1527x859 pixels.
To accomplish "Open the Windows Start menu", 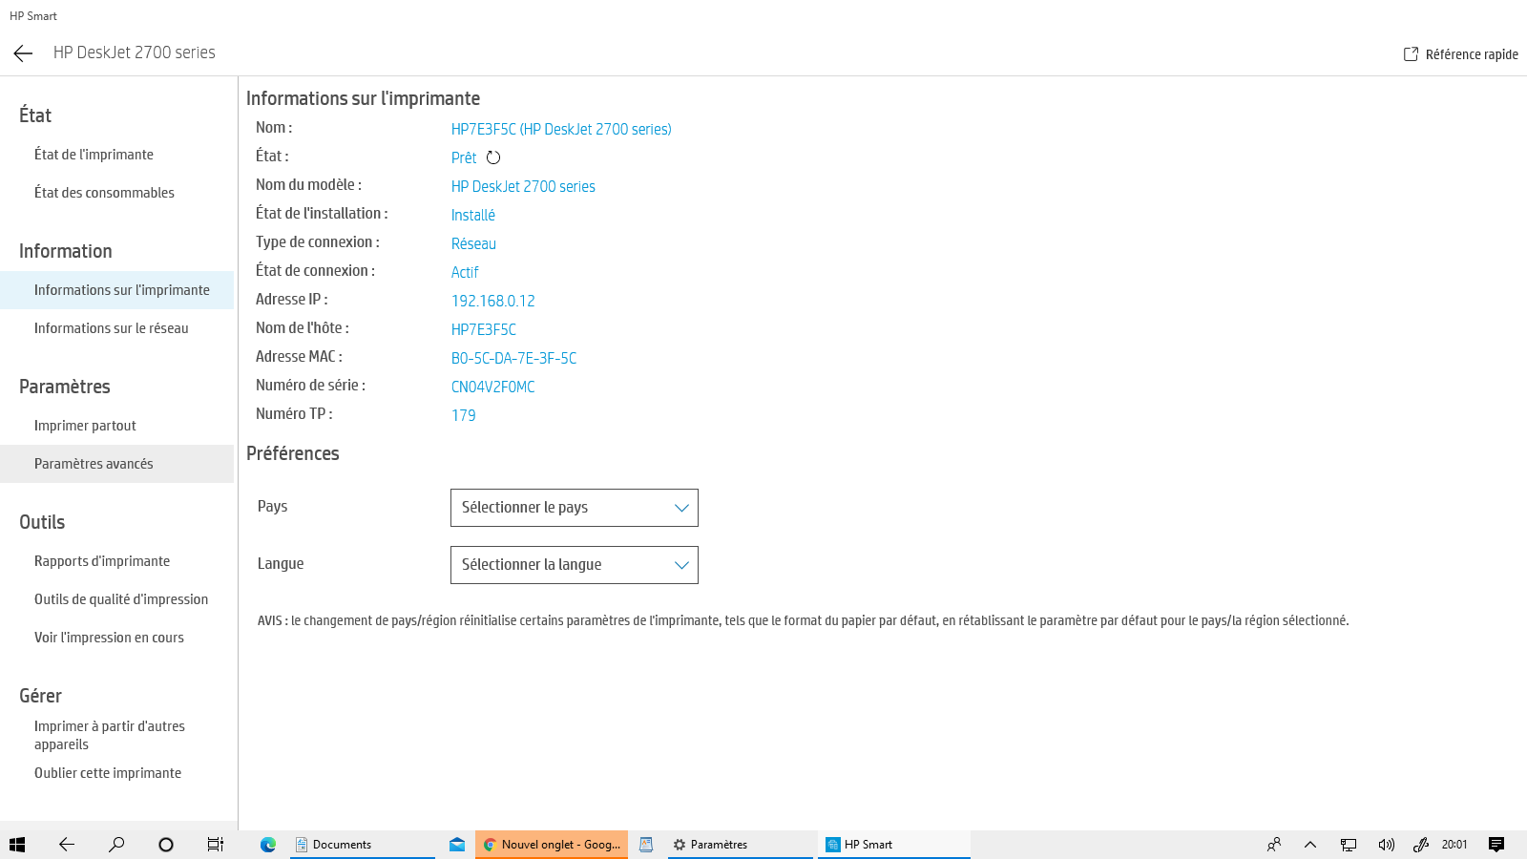I will [x=17, y=845].
